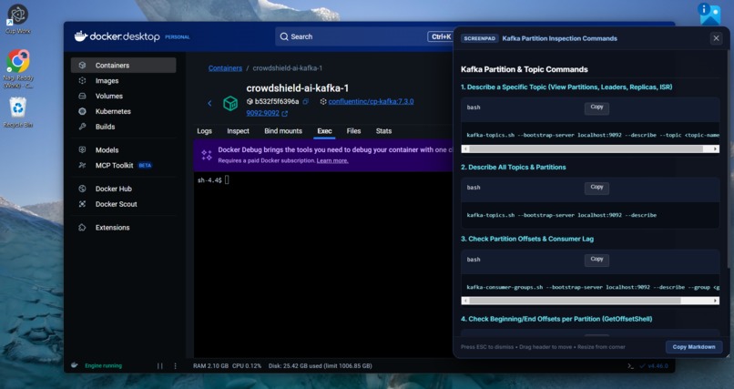Open the top-left desktop shortcut
Viewport: 734px width, 389px height.
[17, 19]
